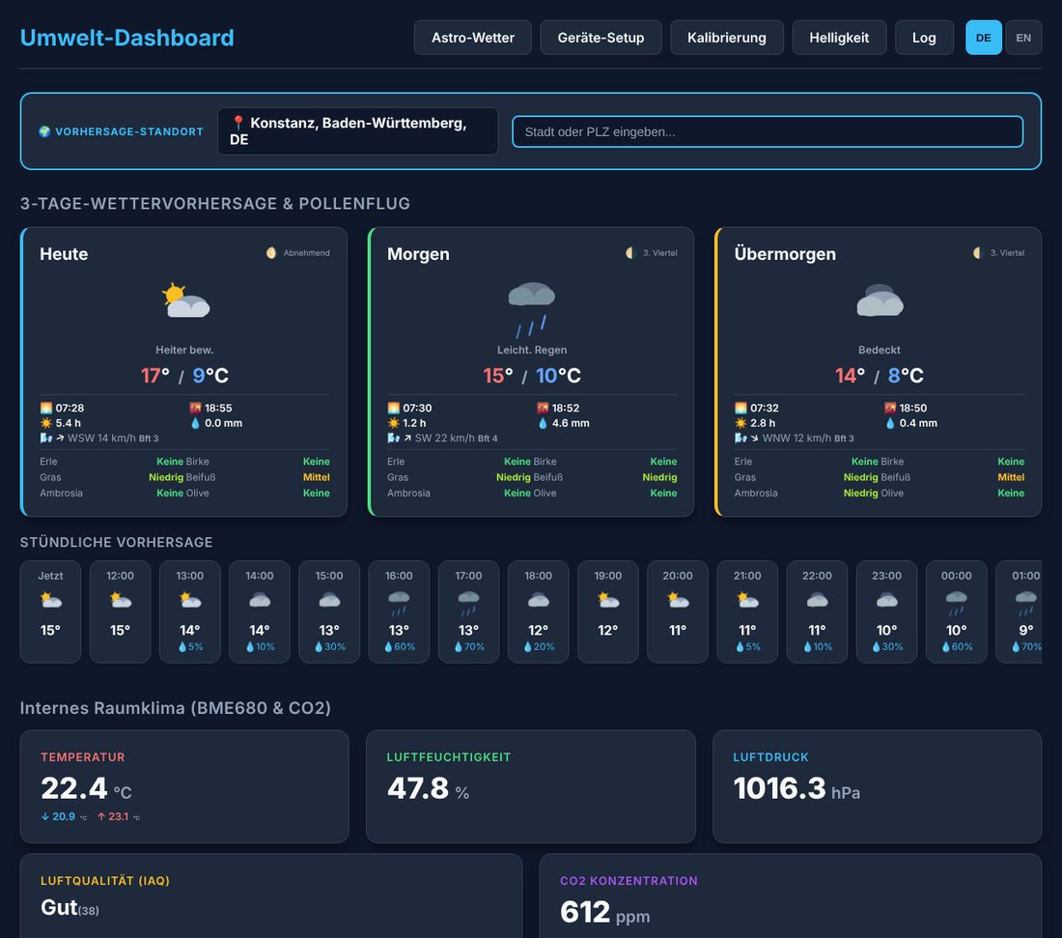This screenshot has height=938, width=1062.
Task: Click the sunrise icon next to 07:32
Action: click(741, 408)
